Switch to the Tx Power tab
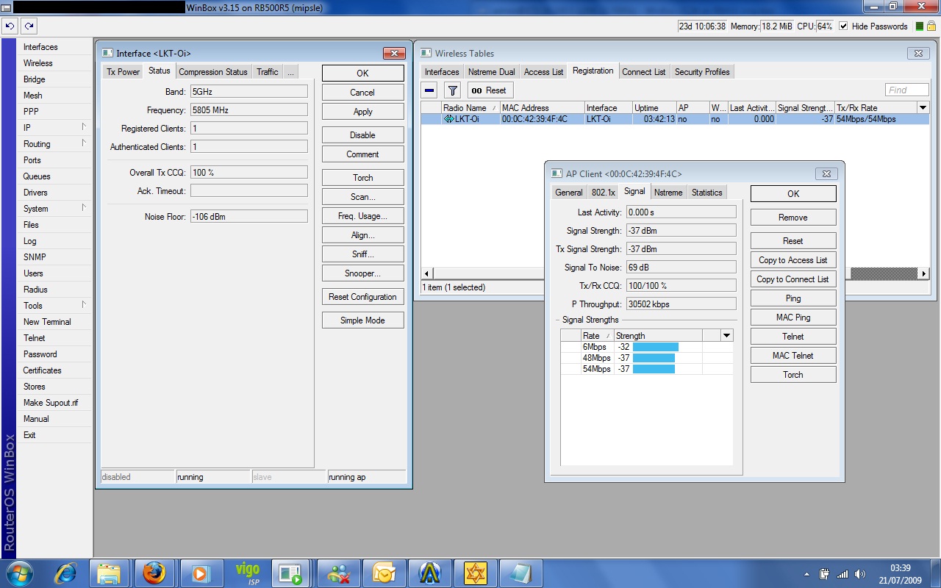This screenshot has width=941, height=588. 123,72
